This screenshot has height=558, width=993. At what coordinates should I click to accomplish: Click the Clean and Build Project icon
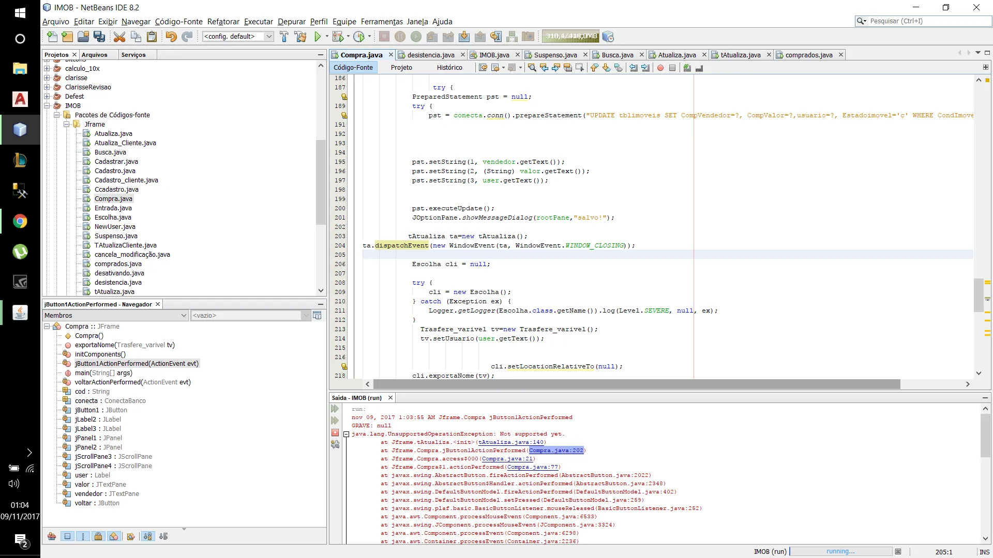300,37
